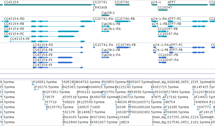Screen dimensions: 215x126
Task: Click the p24-1-PA protein label
Action: [161, 45]
